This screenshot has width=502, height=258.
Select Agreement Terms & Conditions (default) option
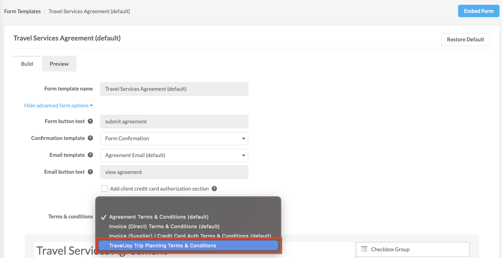pyautogui.click(x=188, y=217)
